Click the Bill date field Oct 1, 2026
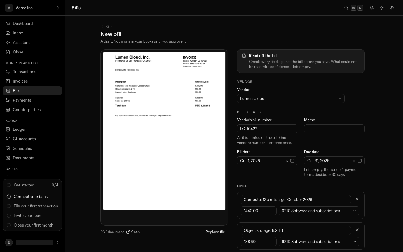The image size is (403, 252). click(x=267, y=161)
